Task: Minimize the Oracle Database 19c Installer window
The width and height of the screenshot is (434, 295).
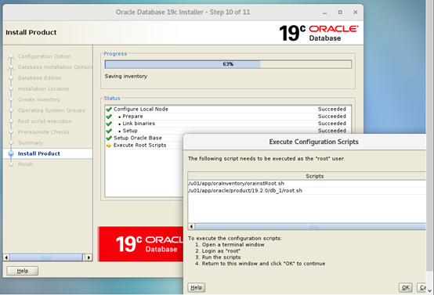Action: 324,13
